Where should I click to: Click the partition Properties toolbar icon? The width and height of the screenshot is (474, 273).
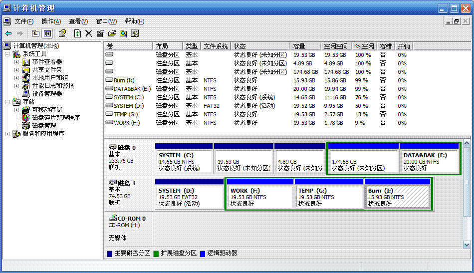(x=100, y=33)
